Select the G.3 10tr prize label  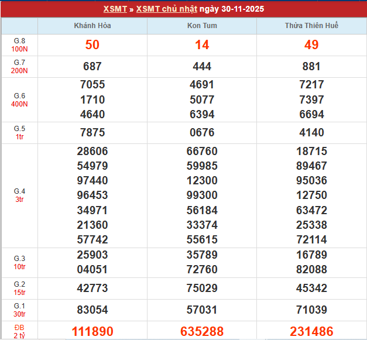[x=19, y=263]
